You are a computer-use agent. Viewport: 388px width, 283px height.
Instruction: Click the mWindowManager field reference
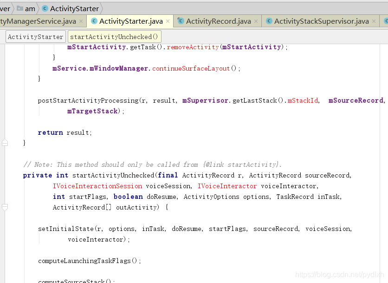119,68
